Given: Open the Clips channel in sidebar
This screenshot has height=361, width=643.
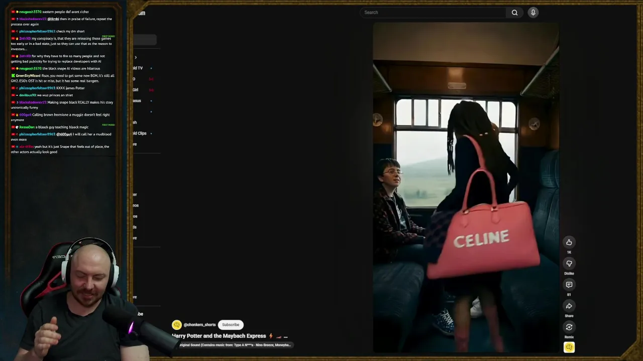Looking at the screenshot, I should [x=139, y=133].
